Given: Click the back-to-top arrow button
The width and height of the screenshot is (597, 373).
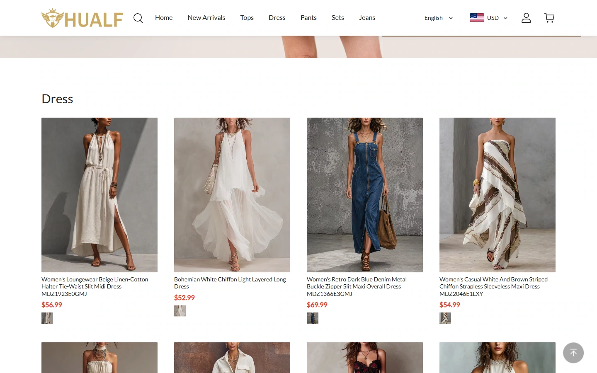Looking at the screenshot, I should 573,353.
